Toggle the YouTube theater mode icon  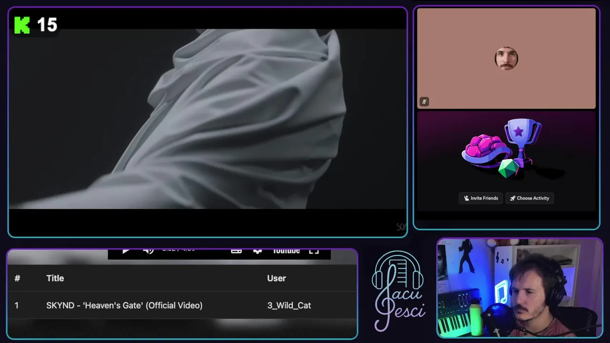click(x=236, y=251)
